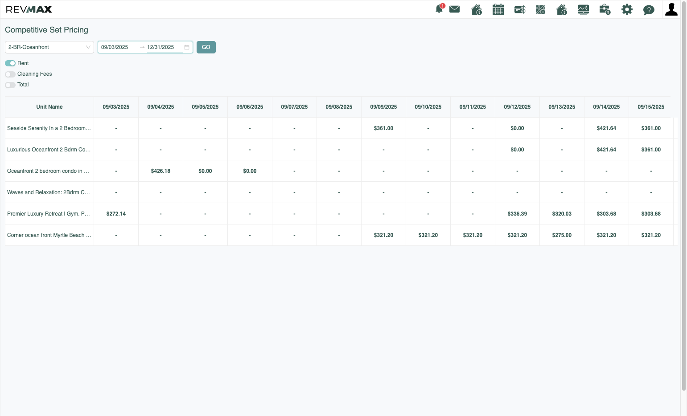Open the settings gear icon
Viewport: 687px width, 416px height.
pos(627,9)
